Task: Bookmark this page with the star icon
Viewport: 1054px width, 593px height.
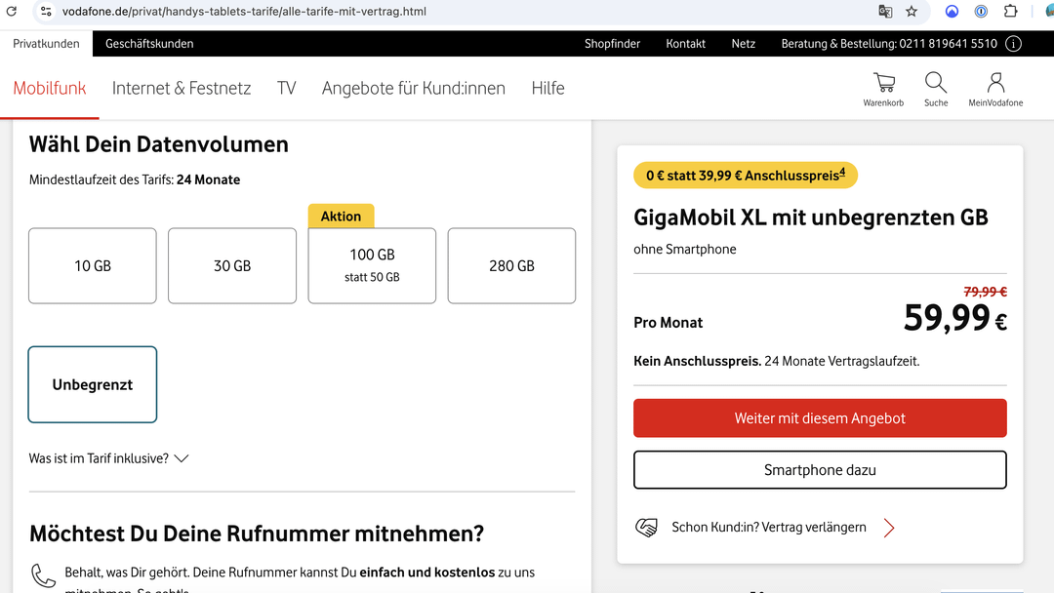Action: tap(912, 12)
